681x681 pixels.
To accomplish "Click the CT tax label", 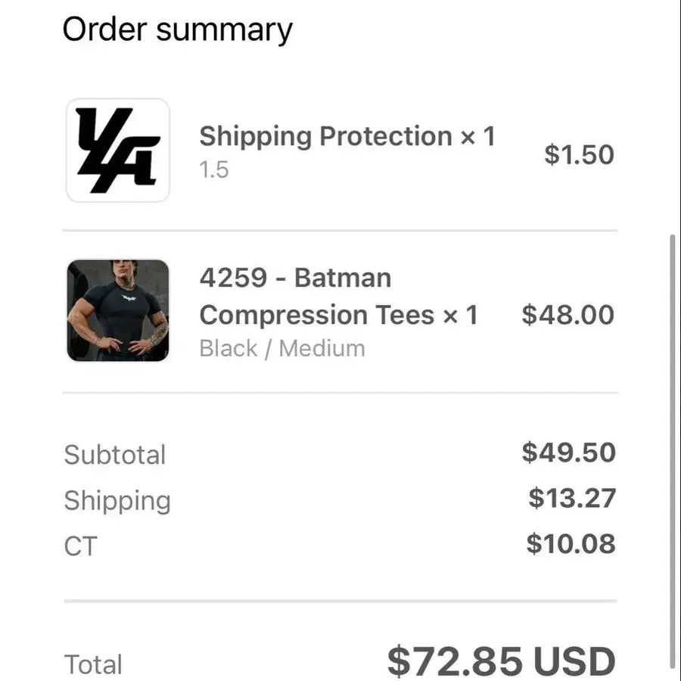I will pos(80,546).
